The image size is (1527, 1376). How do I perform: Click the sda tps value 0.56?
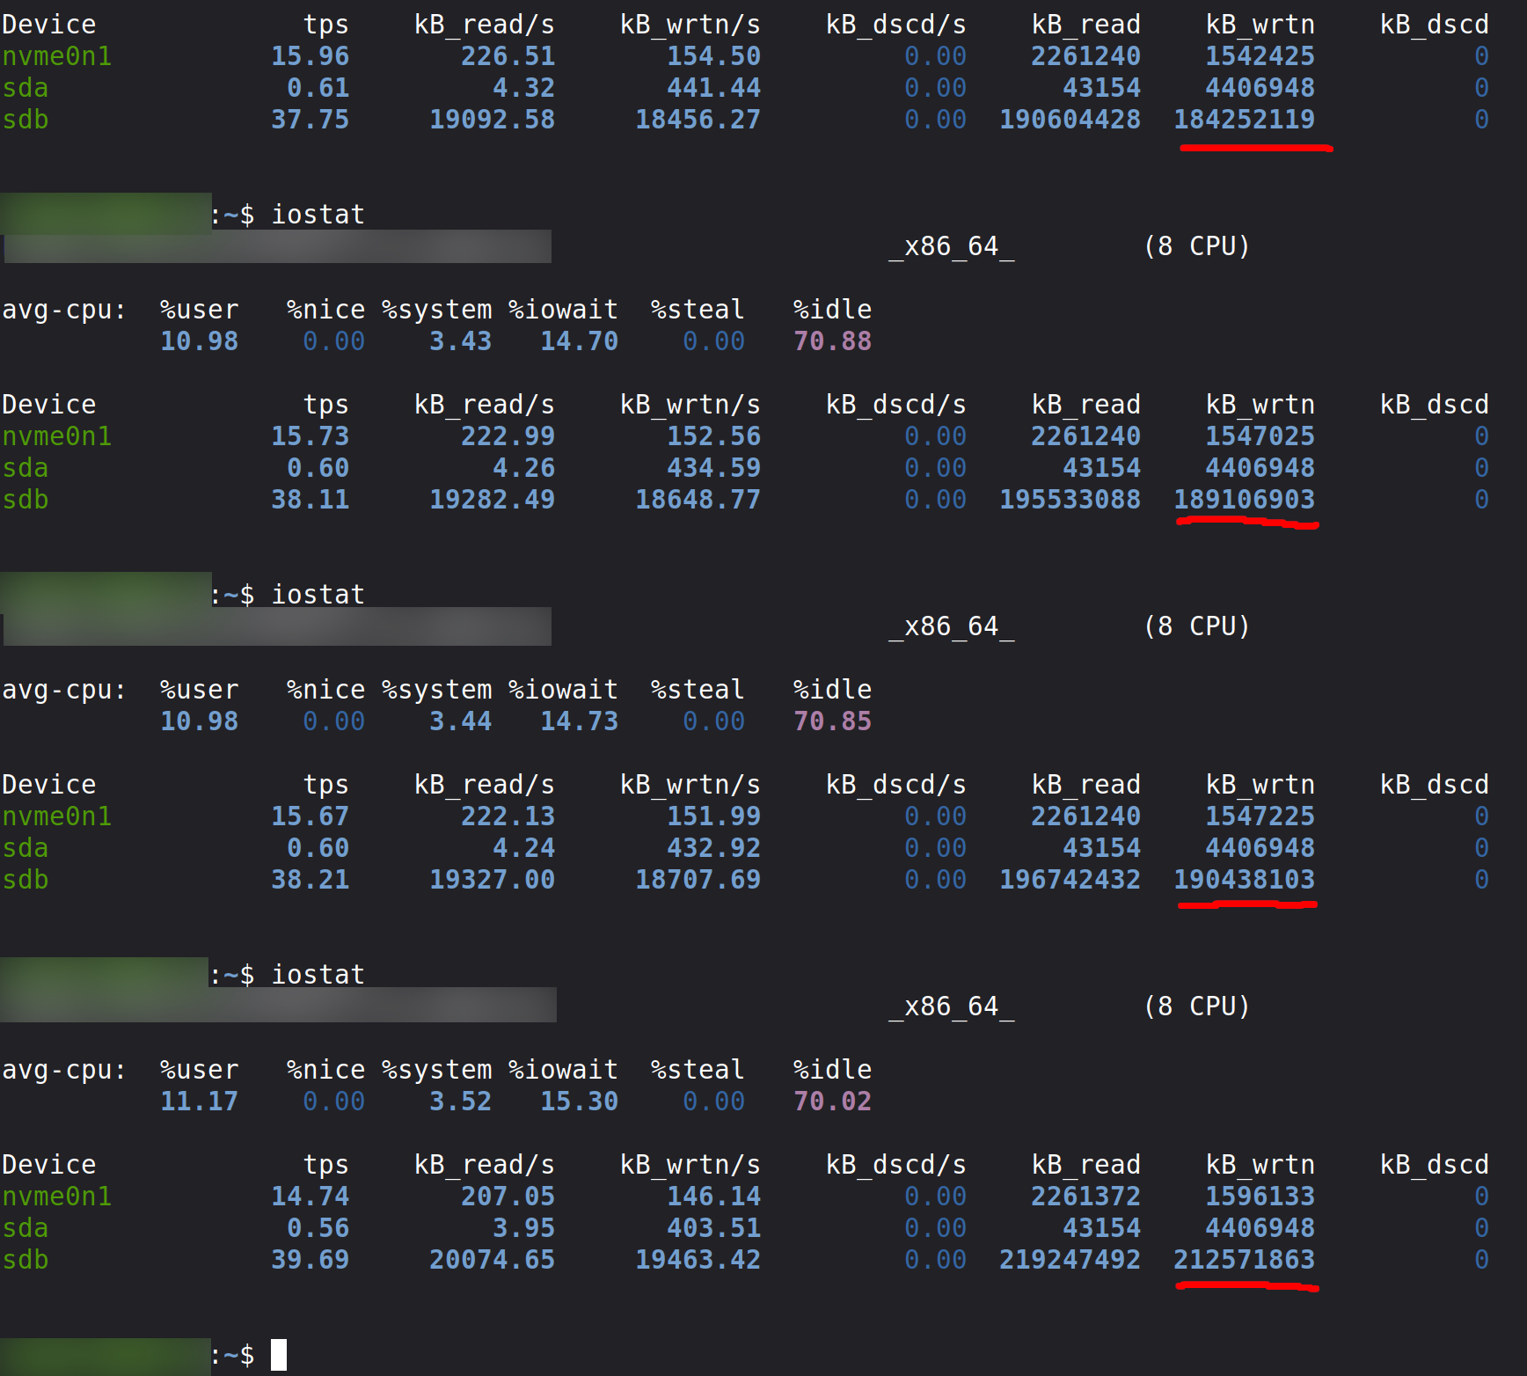pos(318,1228)
